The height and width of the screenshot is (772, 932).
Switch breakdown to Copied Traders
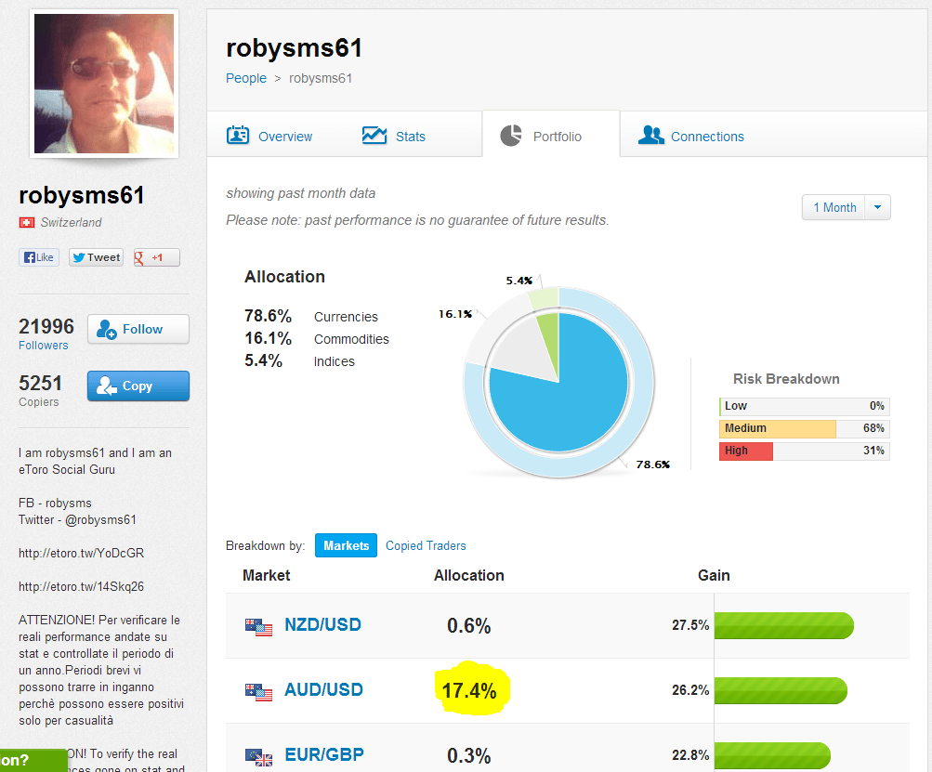[426, 545]
